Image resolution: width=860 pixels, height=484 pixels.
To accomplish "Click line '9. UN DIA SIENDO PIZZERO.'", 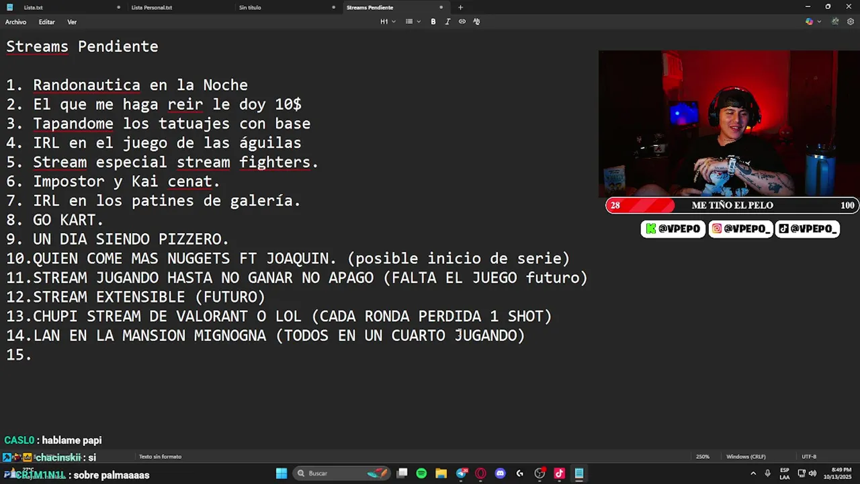I will coord(118,239).
